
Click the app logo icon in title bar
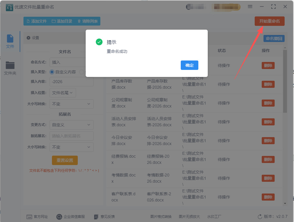9,8
